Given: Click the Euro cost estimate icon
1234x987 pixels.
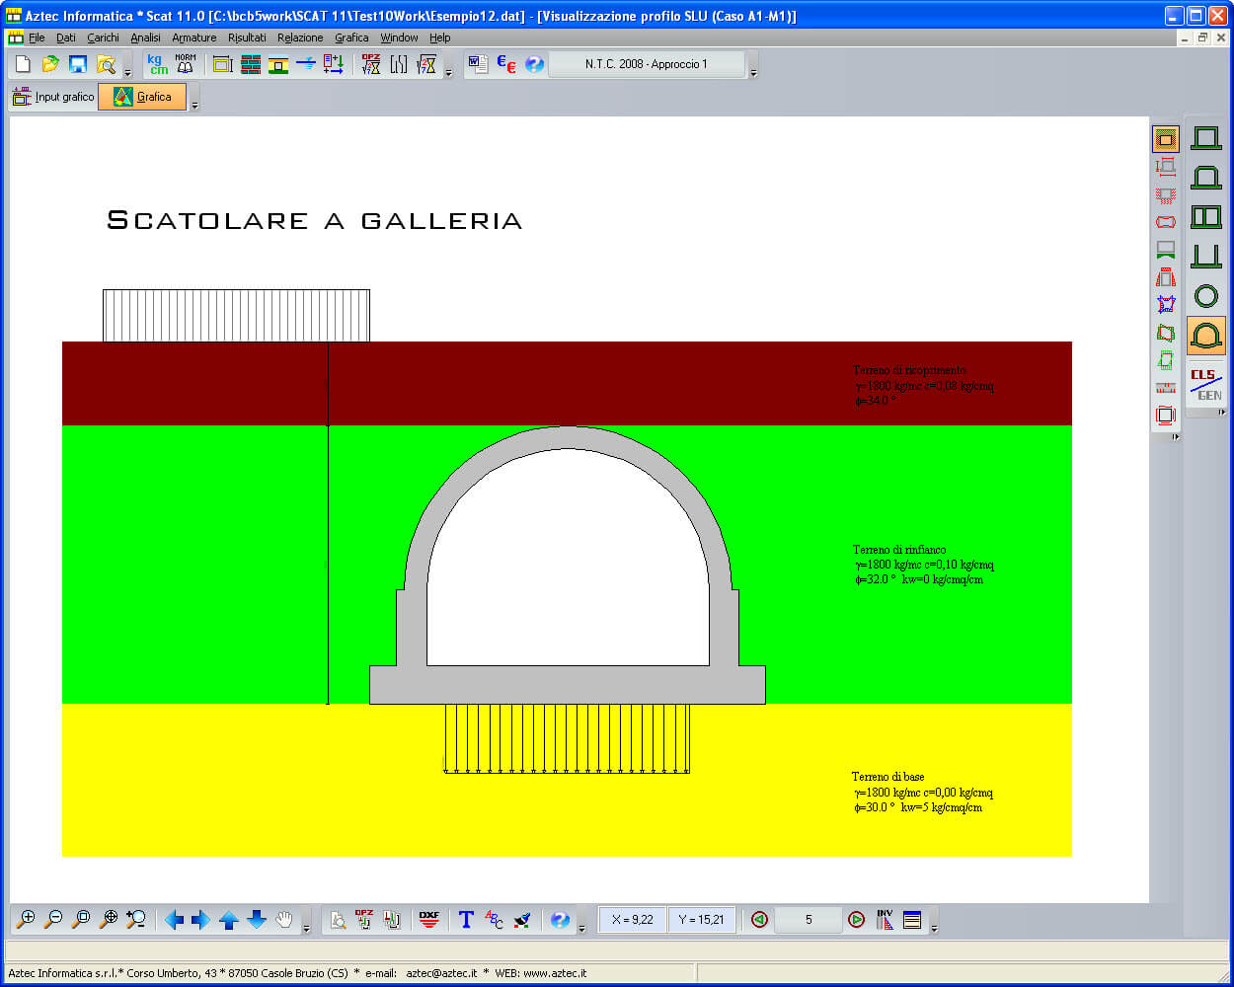Looking at the screenshot, I should (x=505, y=65).
